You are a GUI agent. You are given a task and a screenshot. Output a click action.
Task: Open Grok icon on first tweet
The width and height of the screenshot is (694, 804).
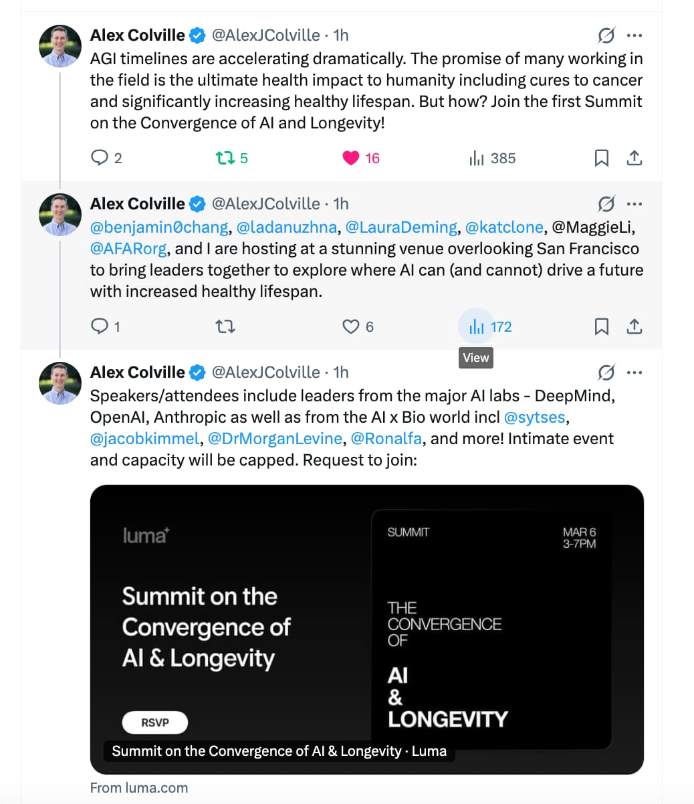click(x=606, y=35)
